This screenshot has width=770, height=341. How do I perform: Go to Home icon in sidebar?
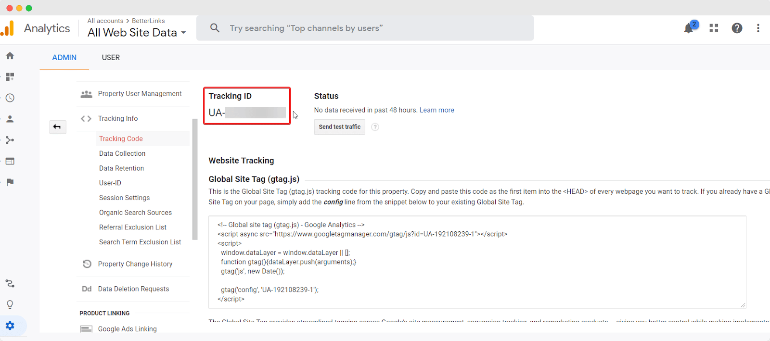point(10,56)
